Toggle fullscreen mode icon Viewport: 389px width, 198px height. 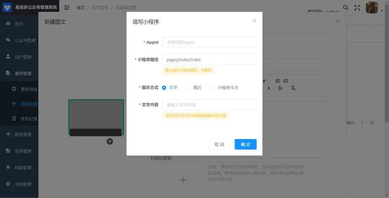(357, 8)
